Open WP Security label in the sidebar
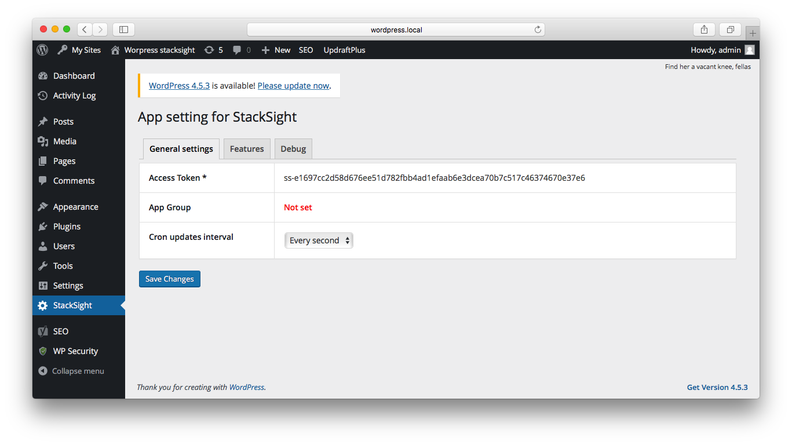Viewport: 792px width, 445px height. 76,351
